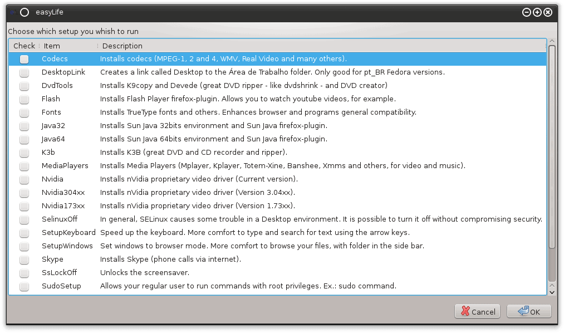Check the Java32 box
The image size is (564, 333).
coord(24,126)
